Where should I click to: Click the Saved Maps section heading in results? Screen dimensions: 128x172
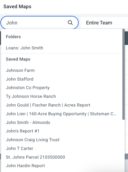[x=18, y=59]
